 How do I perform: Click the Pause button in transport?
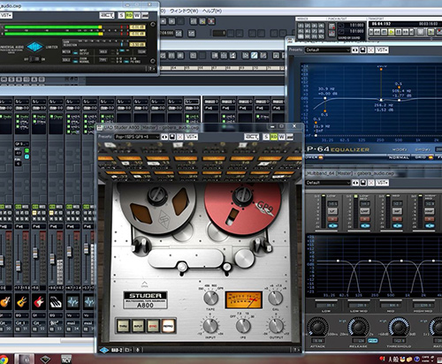tap(399, 32)
